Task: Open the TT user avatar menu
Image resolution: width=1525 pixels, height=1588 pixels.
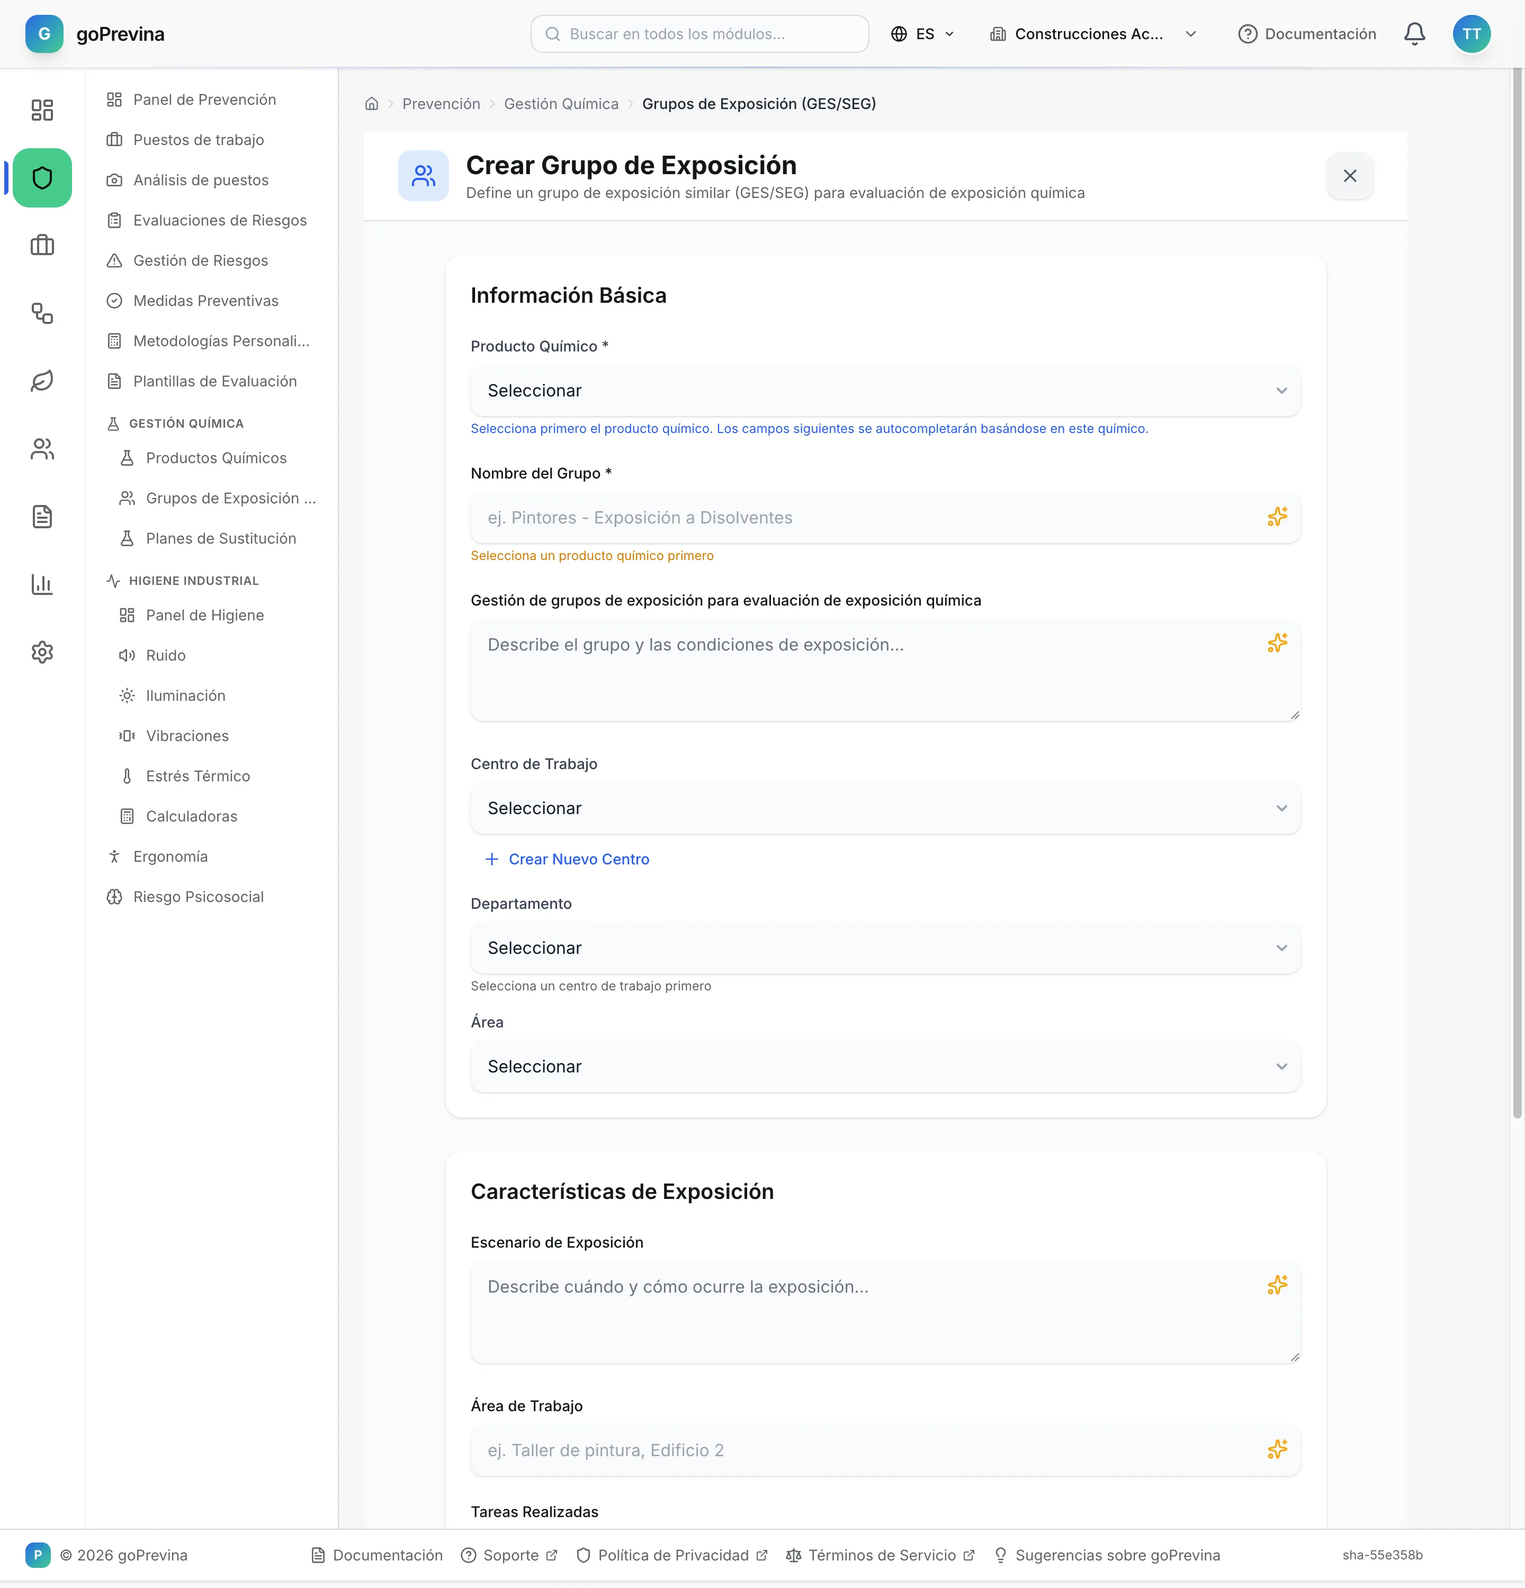Action: click(1472, 34)
